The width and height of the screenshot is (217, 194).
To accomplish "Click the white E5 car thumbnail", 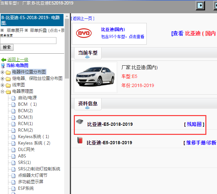I will [x=95, y=77].
